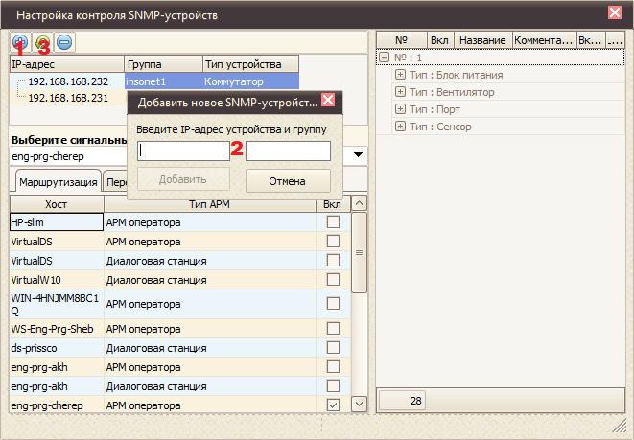634x440 pixels.
Task: Focus the group name input field
Action: 288,151
